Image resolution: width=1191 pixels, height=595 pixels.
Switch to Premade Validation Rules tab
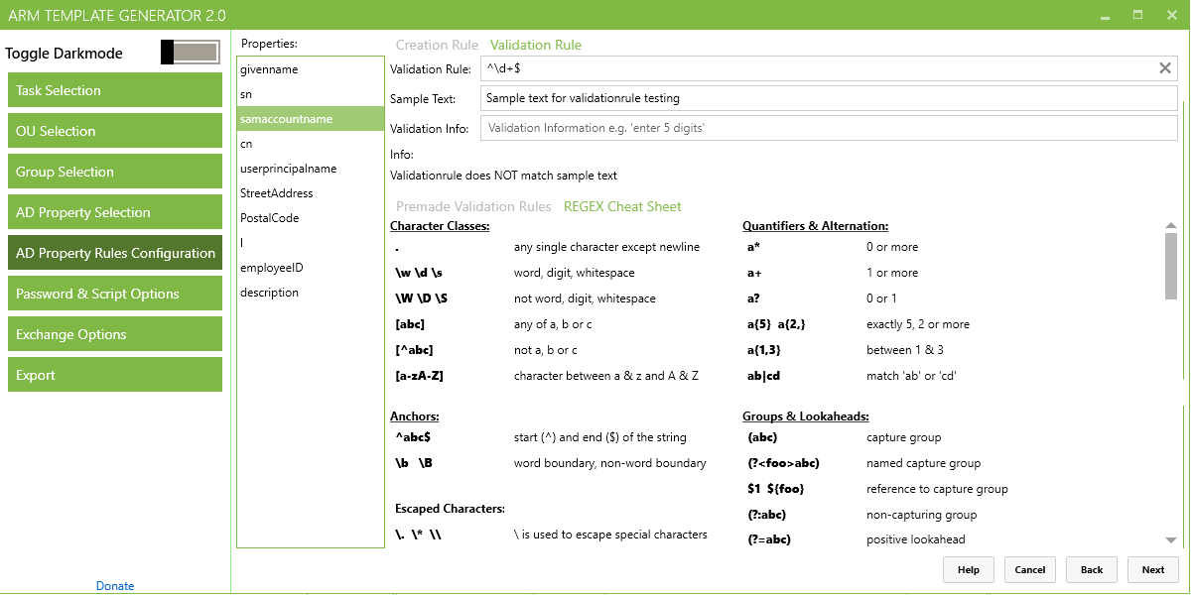coord(473,206)
